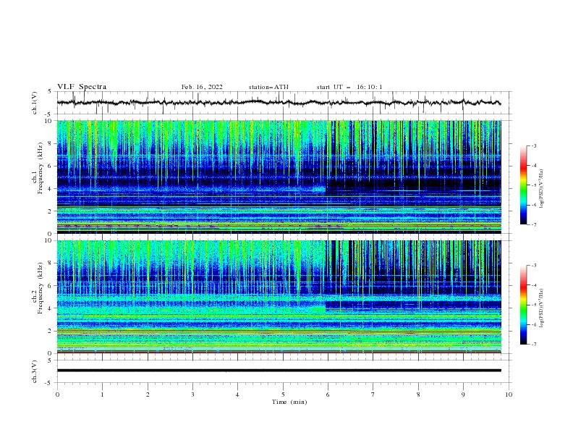Click the upper color scale bar for ch.1

523,185
